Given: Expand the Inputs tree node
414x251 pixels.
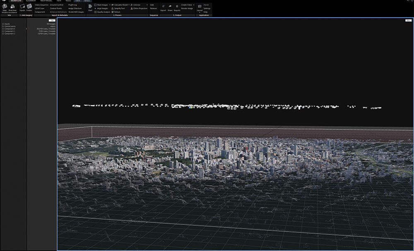Looking at the screenshot, I should [3, 24].
